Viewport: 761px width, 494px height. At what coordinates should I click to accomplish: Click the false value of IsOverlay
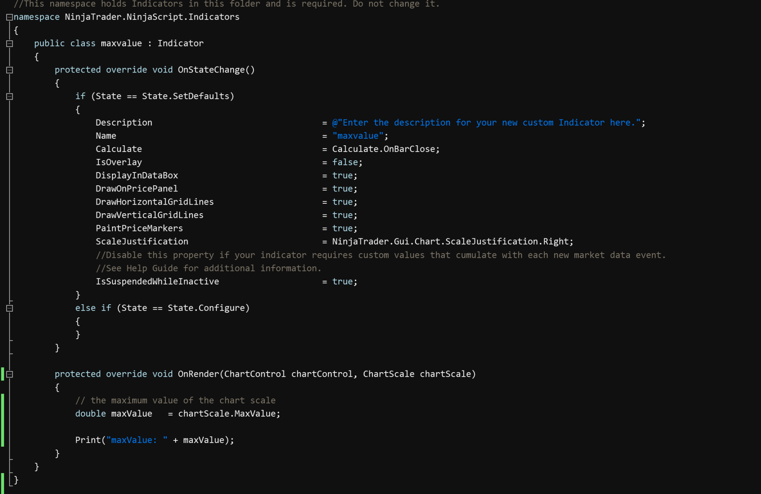tap(345, 162)
